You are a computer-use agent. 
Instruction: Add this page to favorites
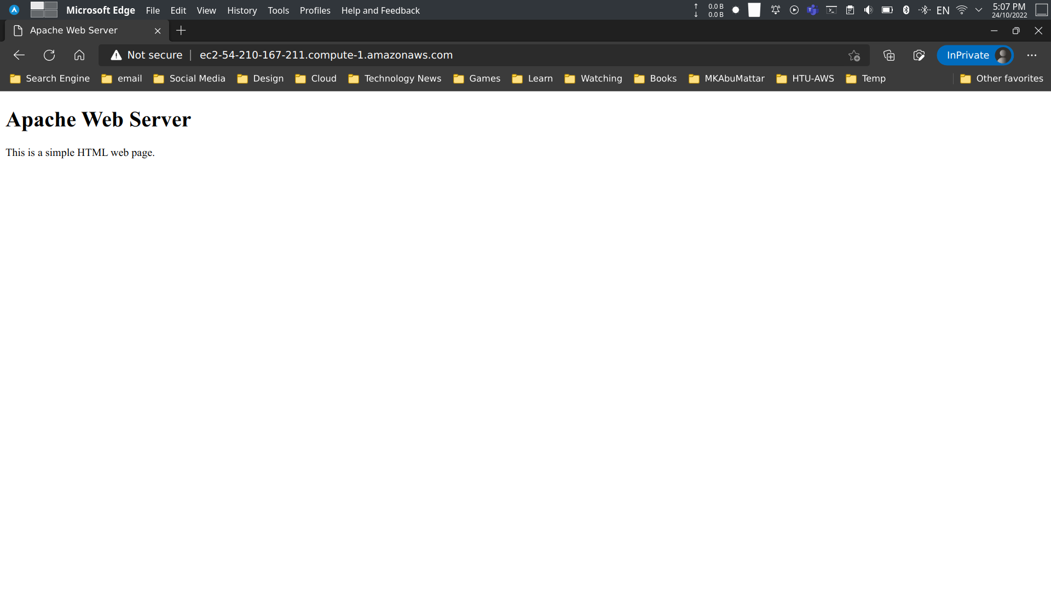tap(854, 55)
